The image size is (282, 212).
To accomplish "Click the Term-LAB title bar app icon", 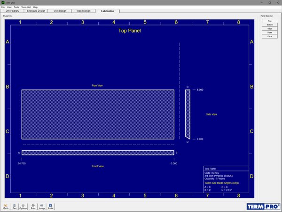I will click(3, 2).
